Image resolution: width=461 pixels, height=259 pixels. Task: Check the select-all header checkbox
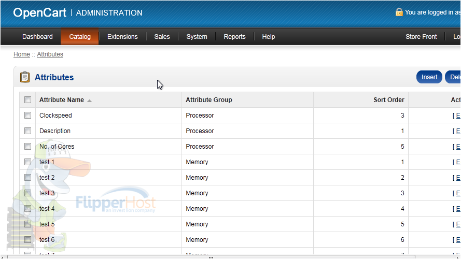(27, 100)
